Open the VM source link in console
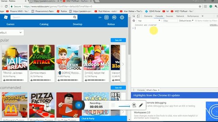 tap(214, 25)
